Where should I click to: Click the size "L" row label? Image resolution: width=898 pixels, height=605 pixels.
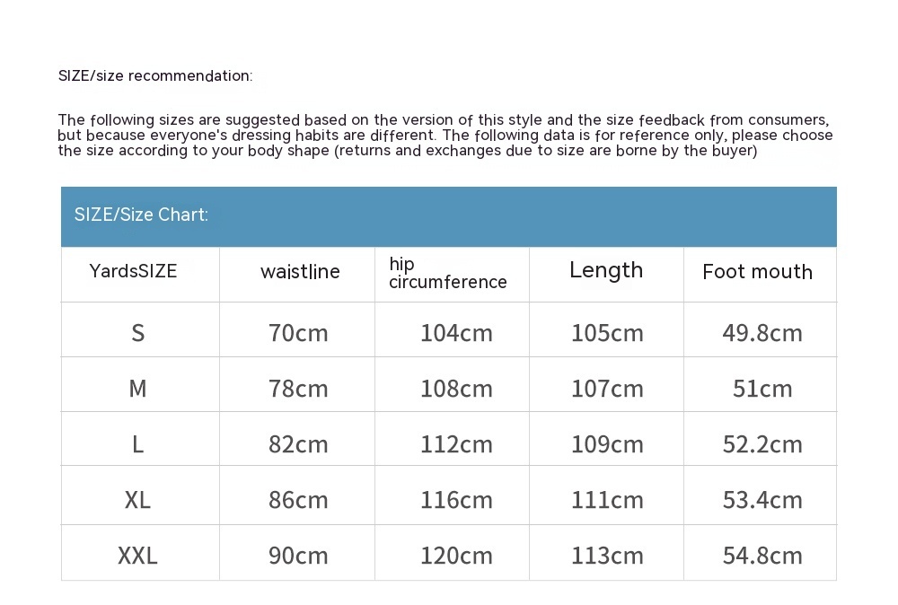pyautogui.click(x=137, y=444)
